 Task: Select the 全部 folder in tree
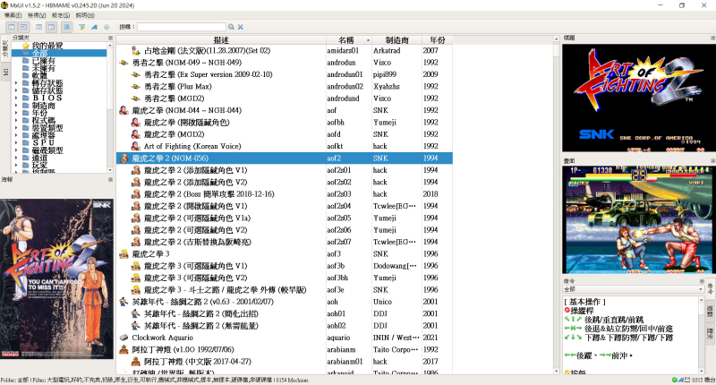coord(38,53)
